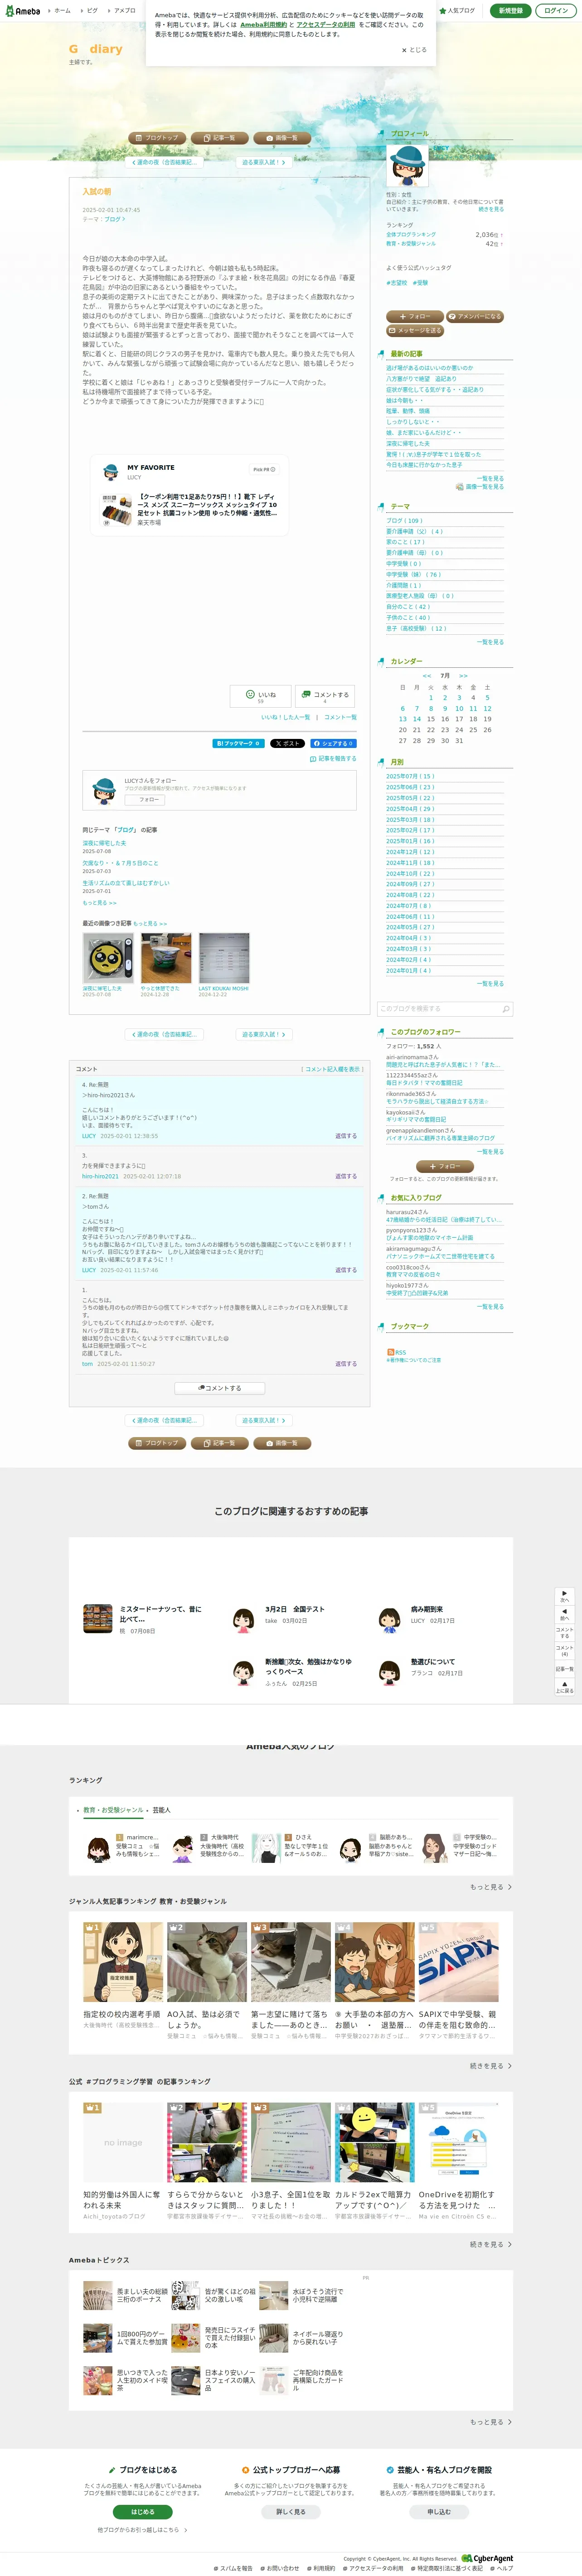Open the #受験 hashtag
Image resolution: width=582 pixels, height=2576 pixels.
coord(420,283)
